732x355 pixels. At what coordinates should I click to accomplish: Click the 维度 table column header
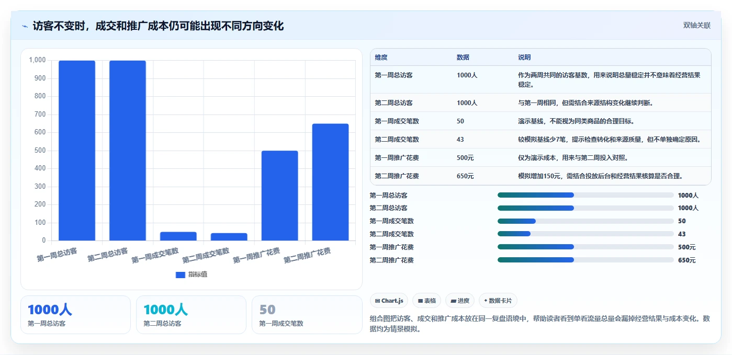pyautogui.click(x=381, y=58)
